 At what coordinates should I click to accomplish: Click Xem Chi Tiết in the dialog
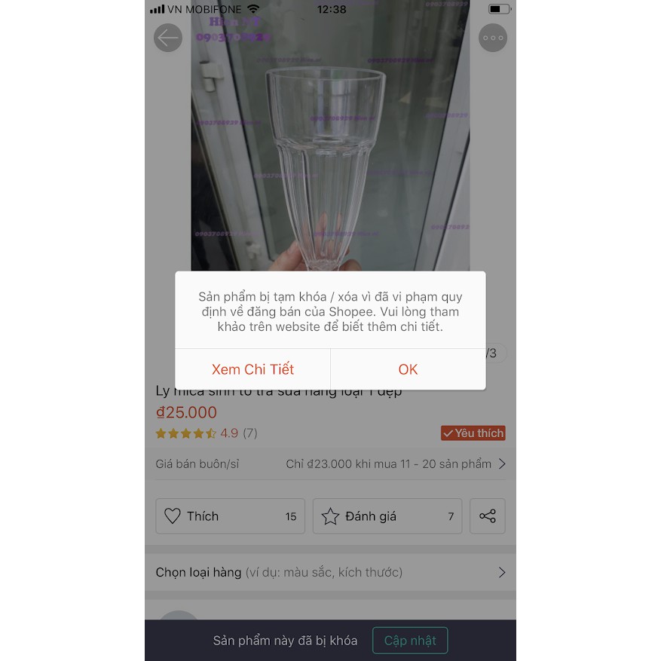point(252,369)
